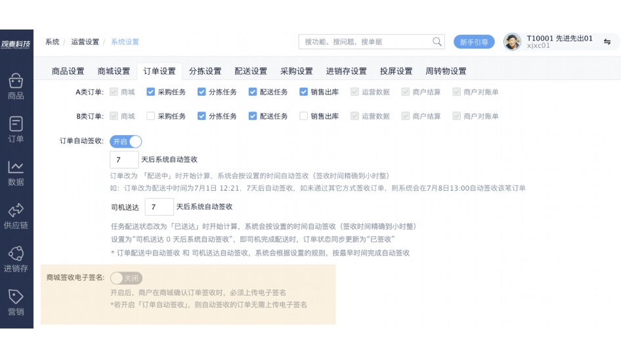Turn off the 订单自动签收 switch
Image resolution: width=621 pixels, height=358 pixels.
[x=130, y=142]
